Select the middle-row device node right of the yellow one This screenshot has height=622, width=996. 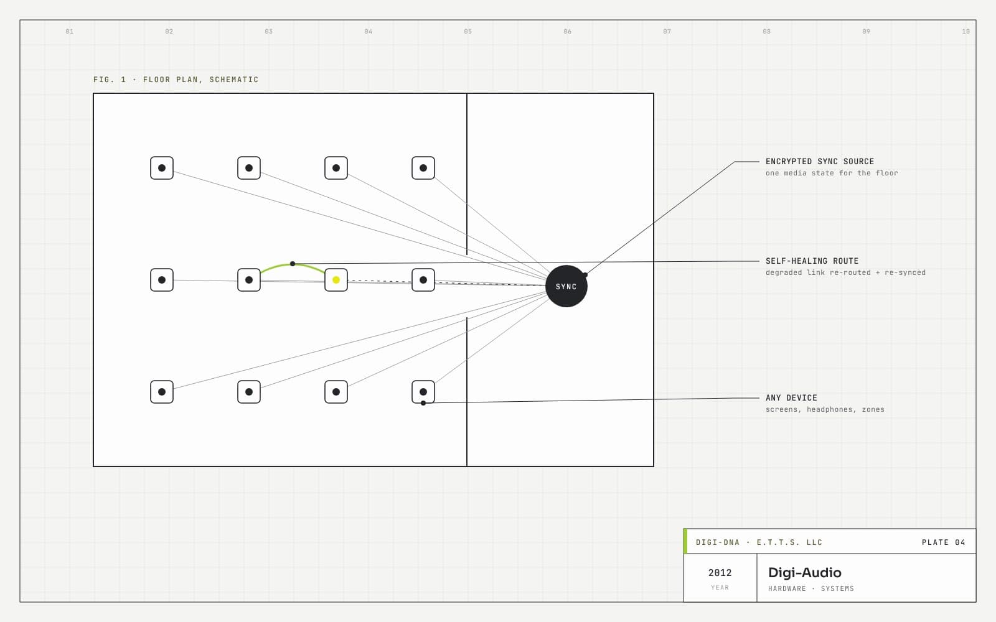point(423,280)
